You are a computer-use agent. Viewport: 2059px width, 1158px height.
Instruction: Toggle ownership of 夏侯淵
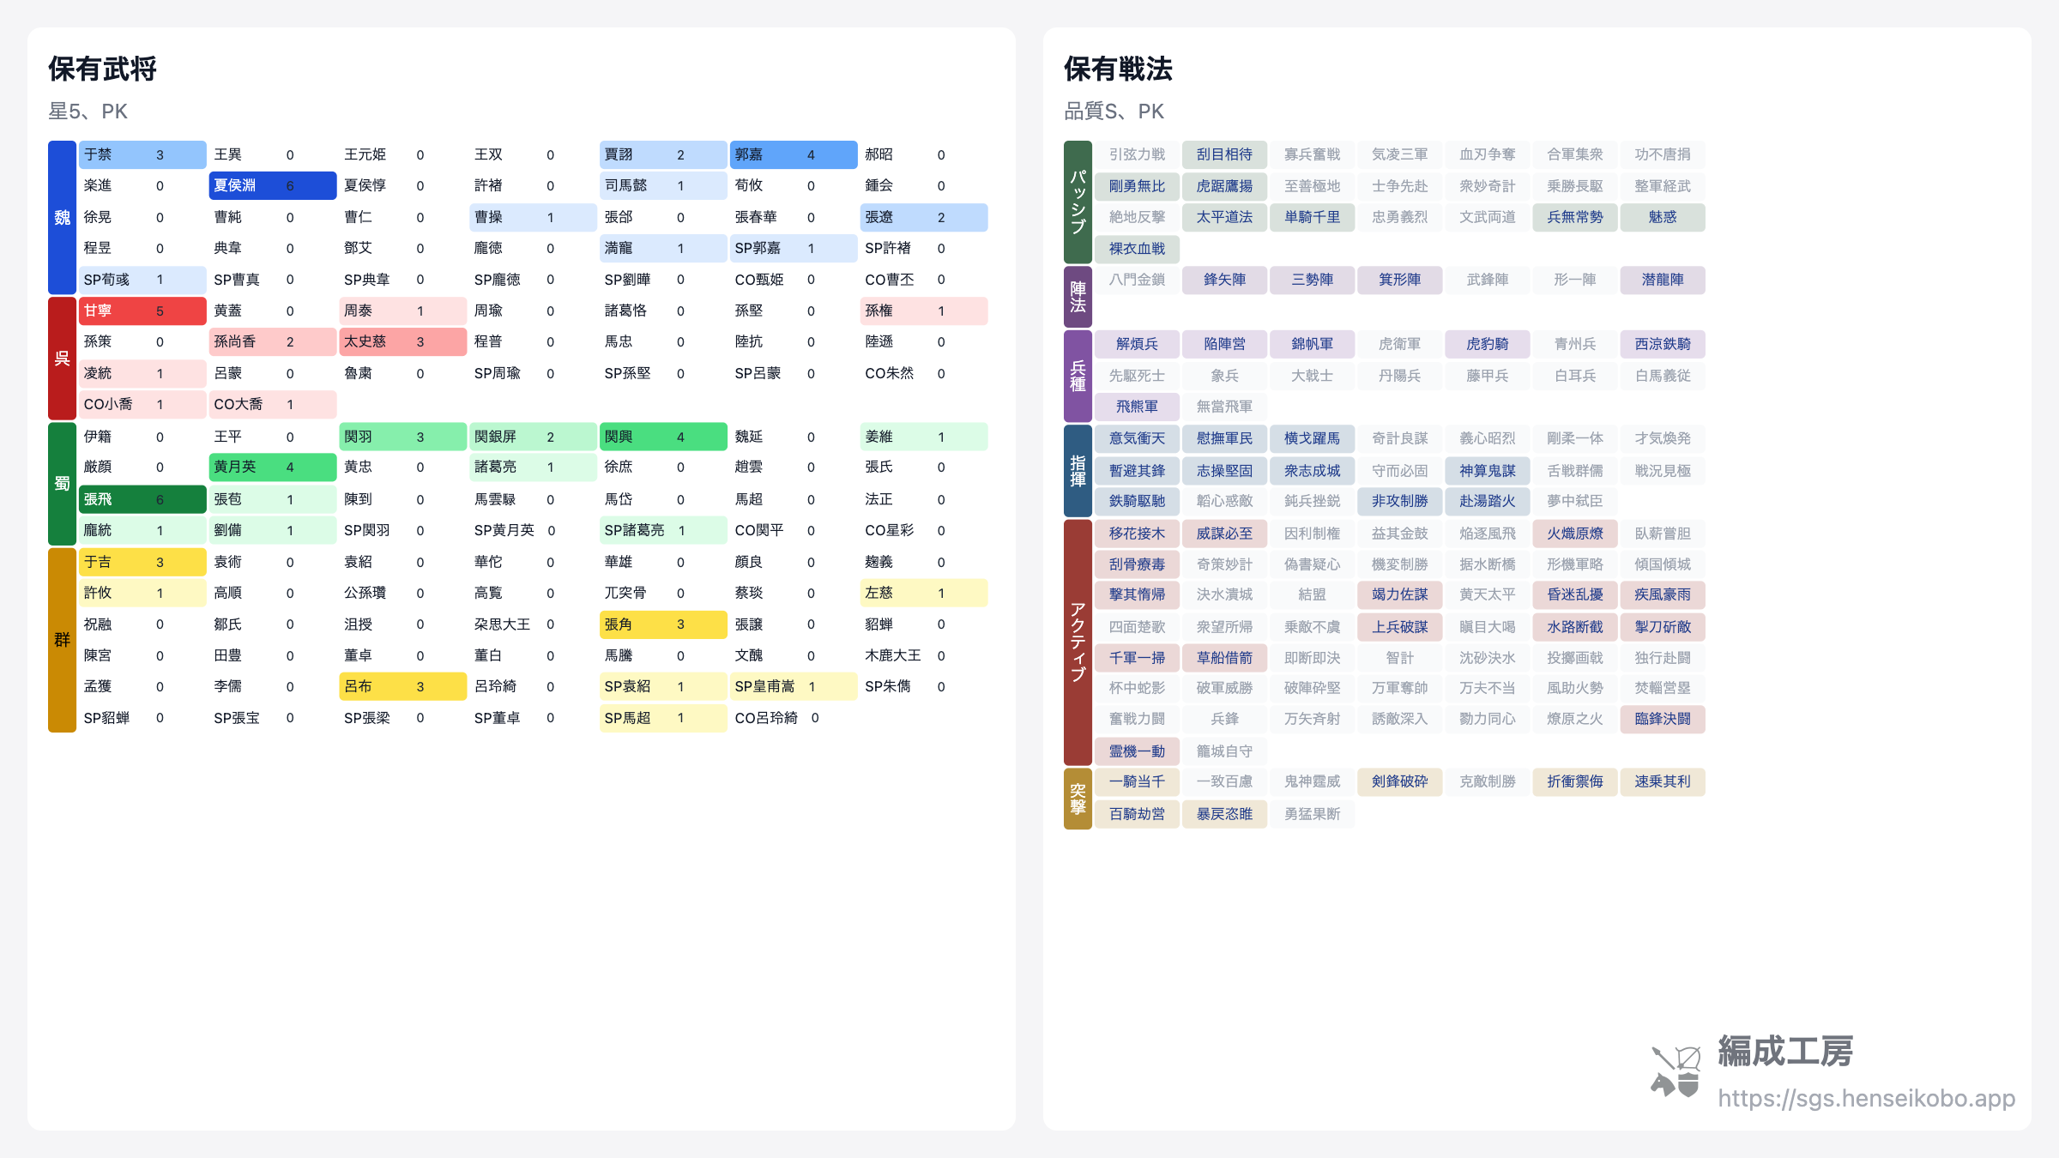pyautogui.click(x=272, y=185)
